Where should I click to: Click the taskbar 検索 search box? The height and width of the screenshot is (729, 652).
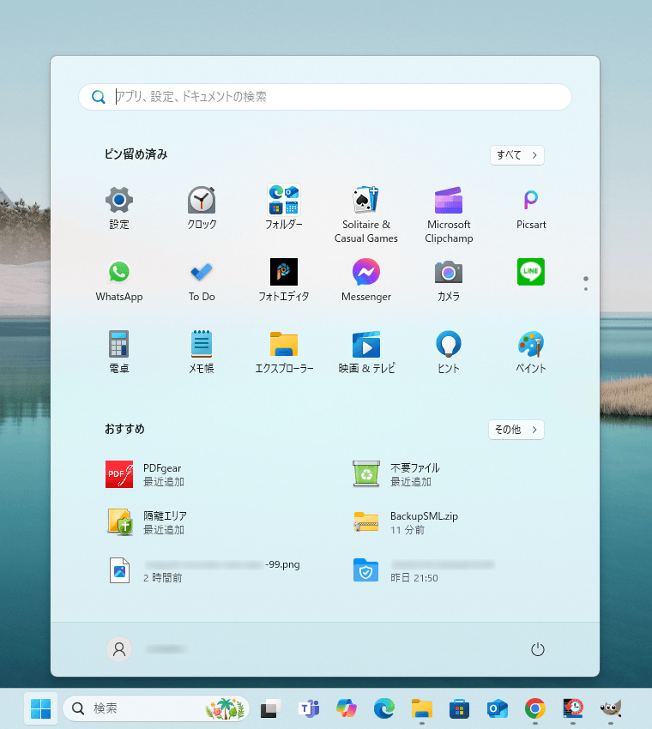(x=156, y=708)
